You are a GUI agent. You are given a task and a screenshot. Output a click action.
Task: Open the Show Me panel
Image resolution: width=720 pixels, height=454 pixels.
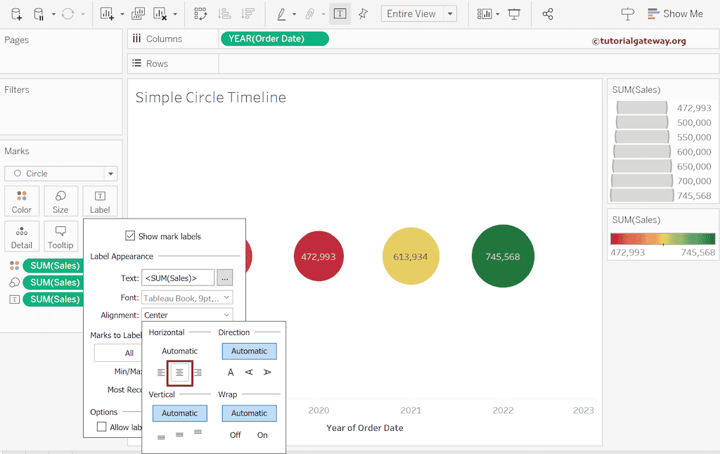[x=675, y=14]
